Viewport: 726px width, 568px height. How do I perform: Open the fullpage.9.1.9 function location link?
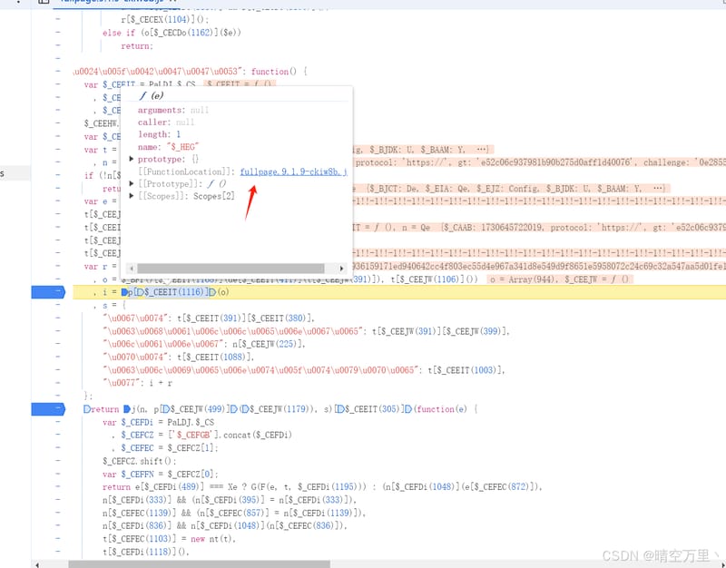click(x=293, y=171)
